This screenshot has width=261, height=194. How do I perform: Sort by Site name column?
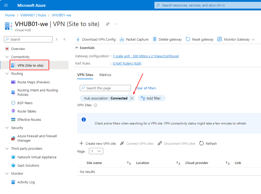click(129, 163)
